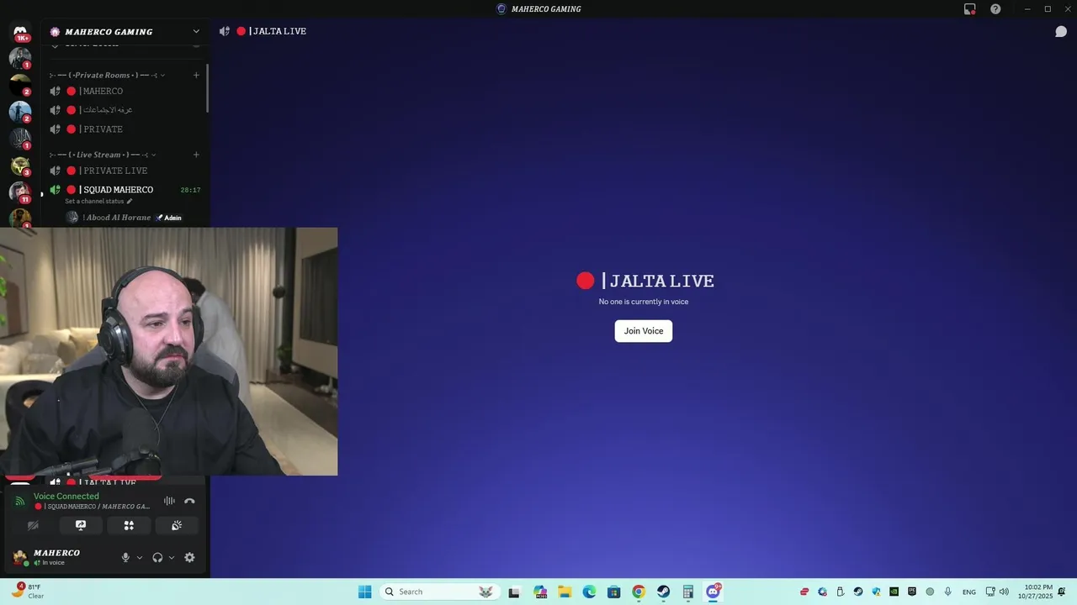Open Discord direct messages home icon
This screenshot has height=605, width=1077.
coord(20,32)
